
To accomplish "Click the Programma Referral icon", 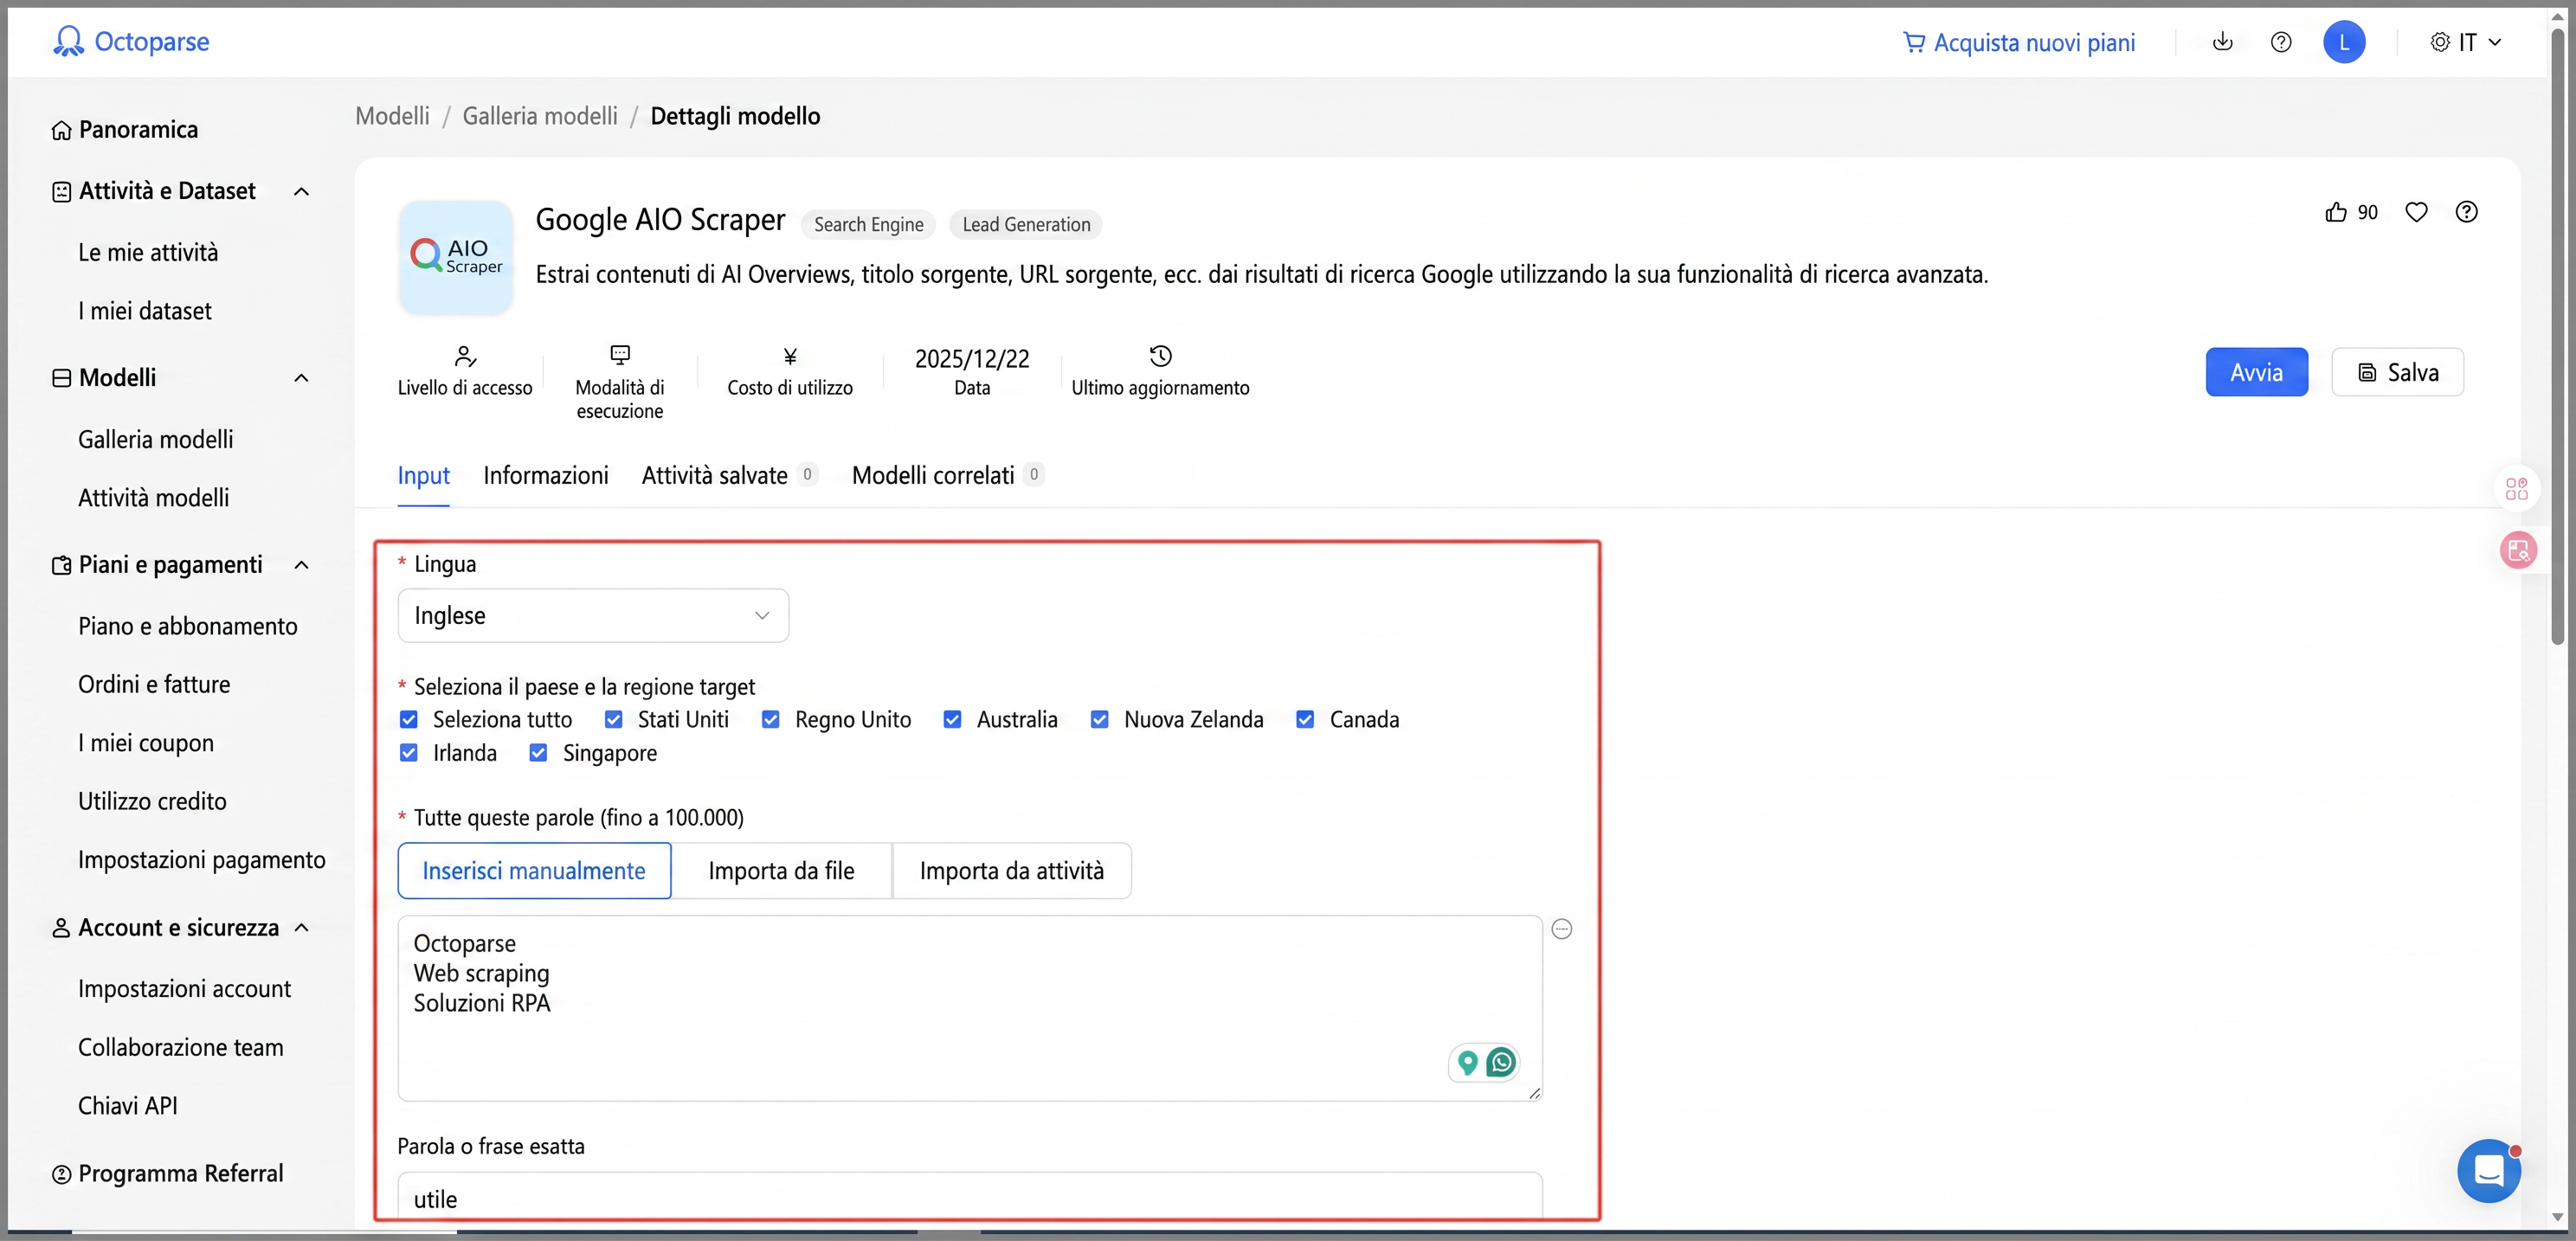I will 62,1174.
